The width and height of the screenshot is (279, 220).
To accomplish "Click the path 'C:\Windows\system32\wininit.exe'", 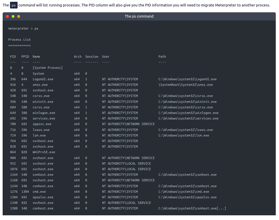I will pos(187,102).
